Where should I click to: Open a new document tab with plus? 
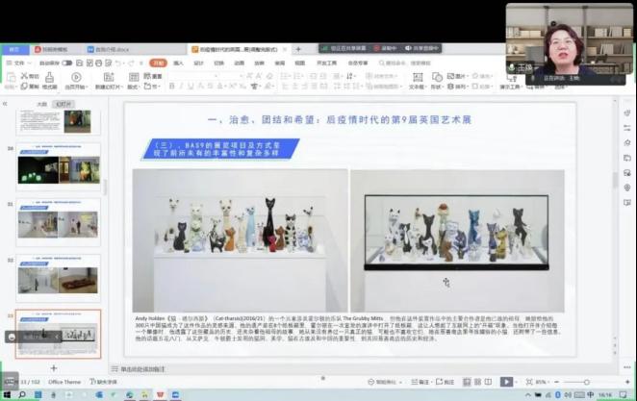point(298,49)
